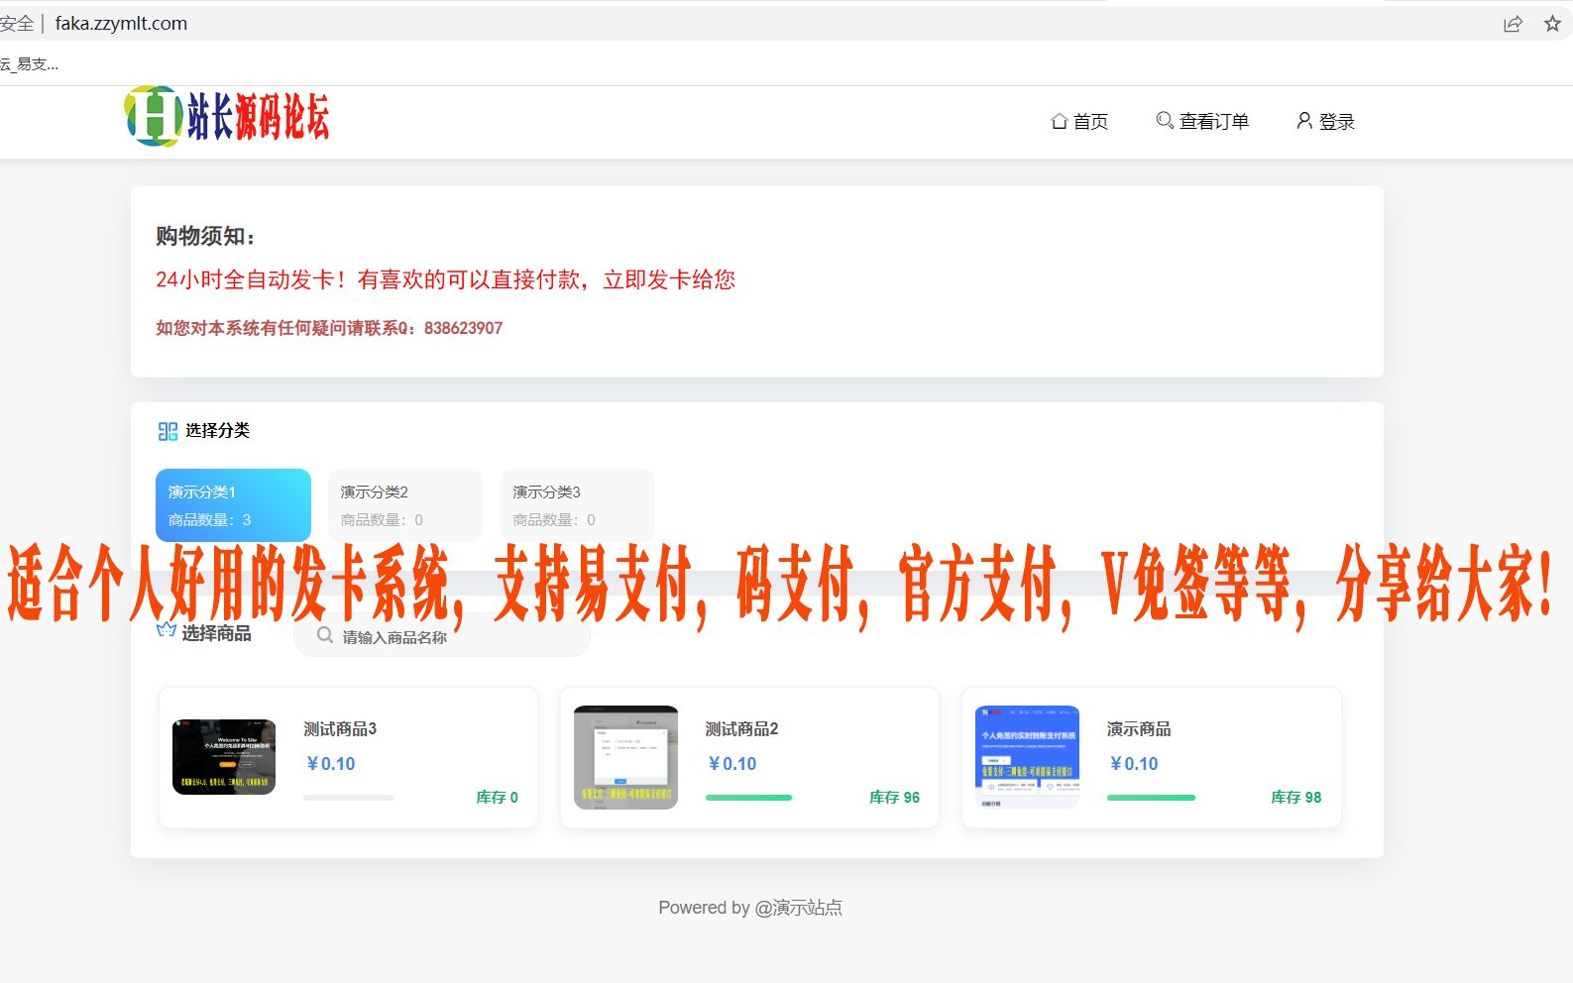Bookmark page with star icon
1573x983 pixels.
[x=1552, y=24]
